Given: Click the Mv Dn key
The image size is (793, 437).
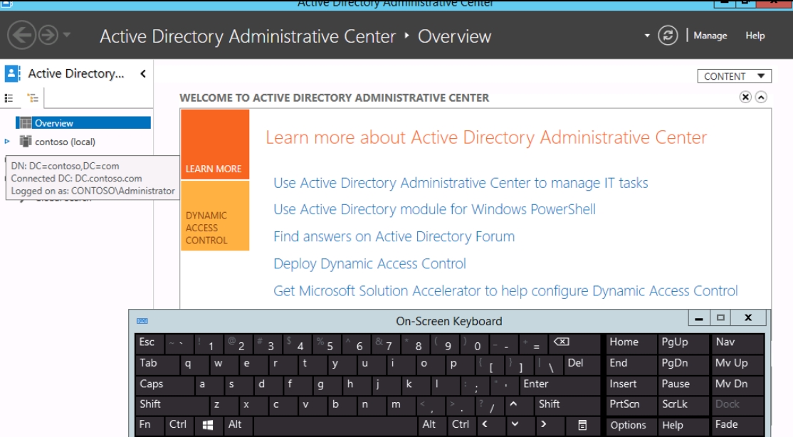Looking at the screenshot, I should (737, 384).
